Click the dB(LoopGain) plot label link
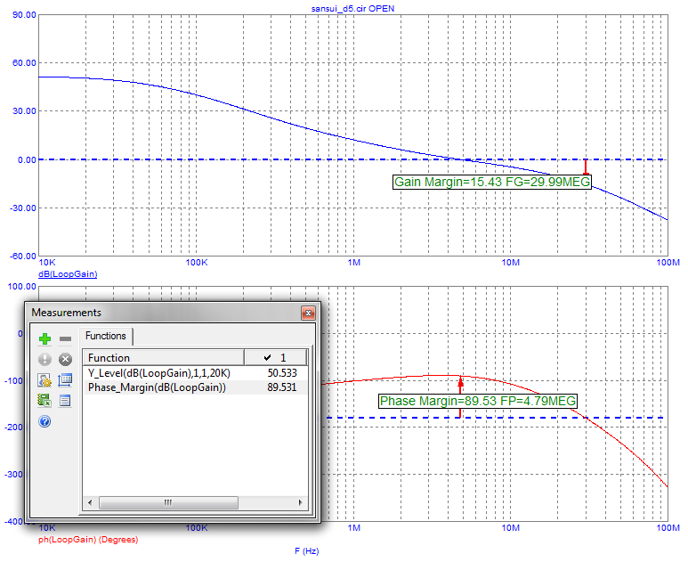This screenshot has height=562, width=688. click(68, 274)
